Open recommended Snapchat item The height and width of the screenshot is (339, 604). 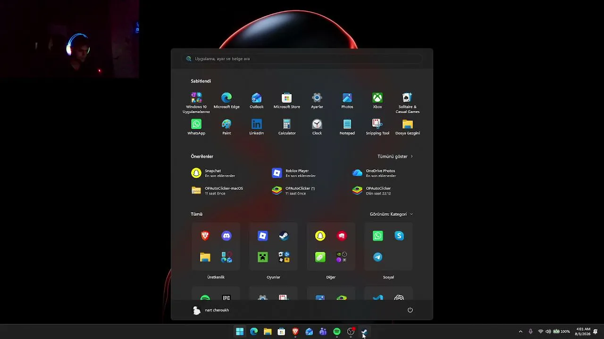[x=213, y=173]
